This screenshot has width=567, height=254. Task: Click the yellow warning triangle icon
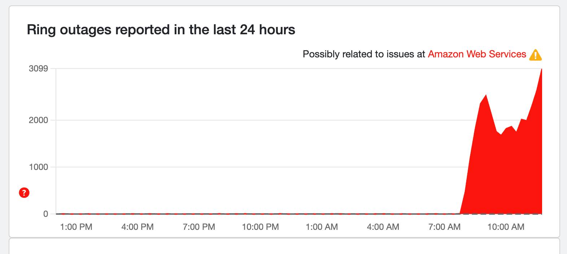535,55
